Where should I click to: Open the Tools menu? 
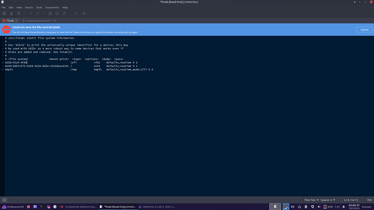[39, 8]
